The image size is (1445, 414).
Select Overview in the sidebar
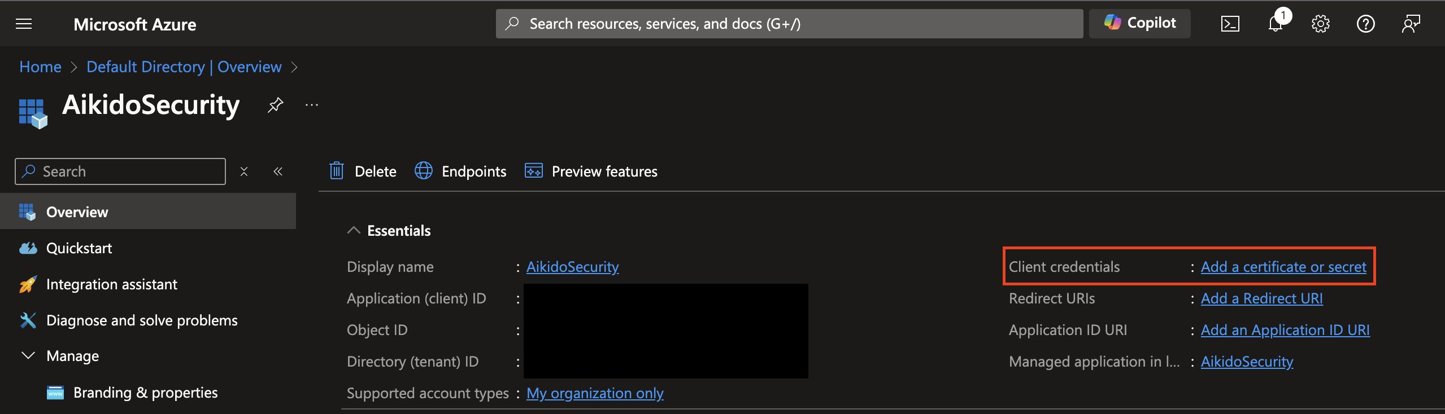148,212
